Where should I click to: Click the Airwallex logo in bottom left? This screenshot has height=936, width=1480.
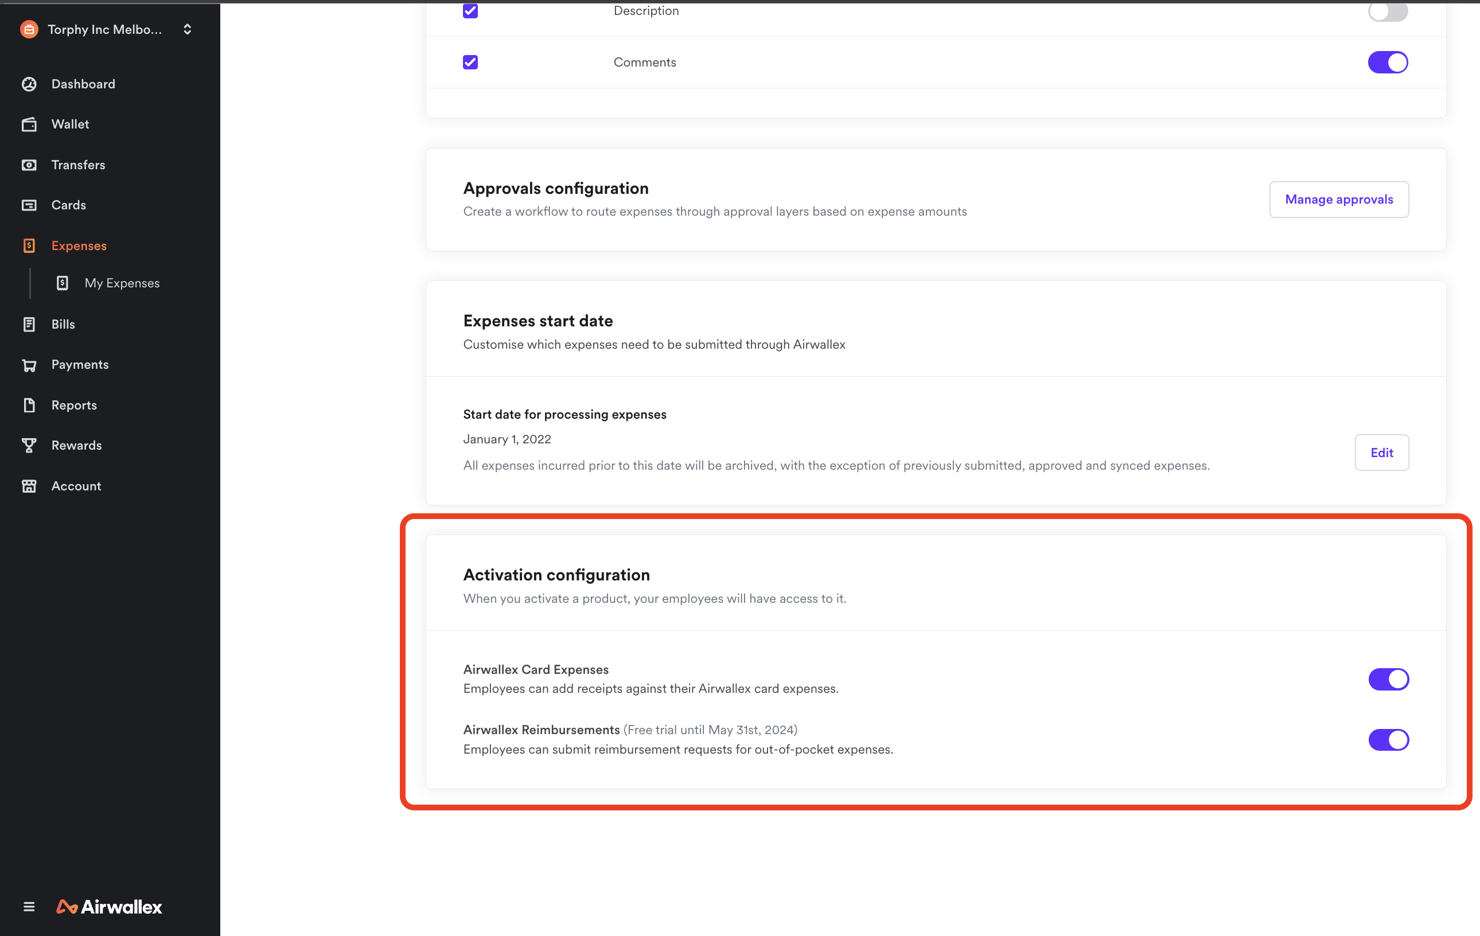pyautogui.click(x=109, y=906)
